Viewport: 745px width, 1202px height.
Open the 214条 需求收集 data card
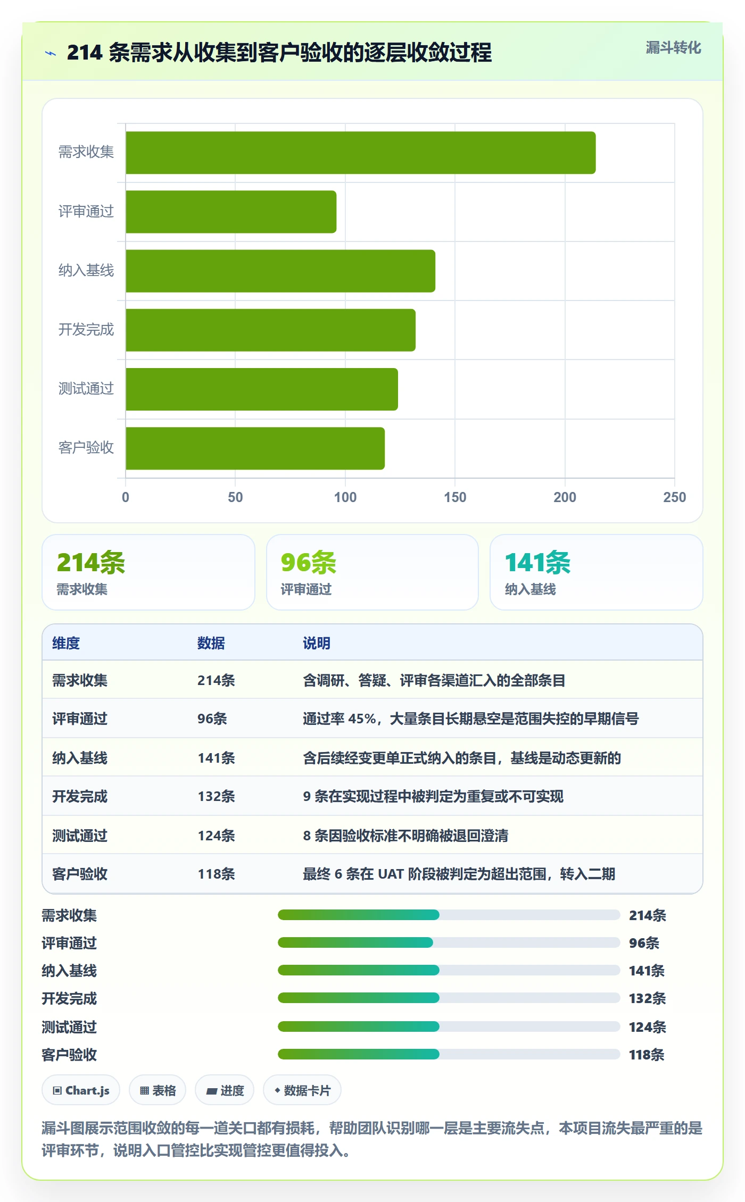pyautogui.click(x=148, y=572)
